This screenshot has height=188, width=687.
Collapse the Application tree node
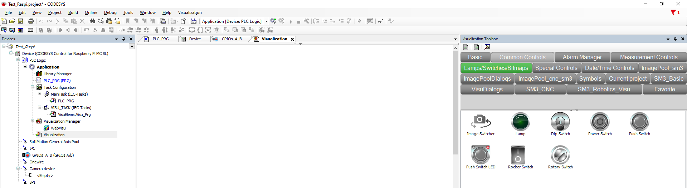coord(25,67)
